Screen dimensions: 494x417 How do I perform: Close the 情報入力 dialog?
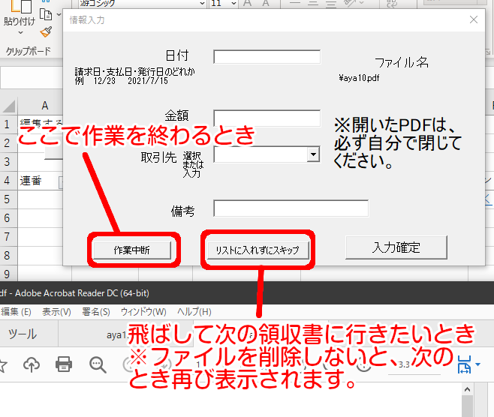coord(474,19)
